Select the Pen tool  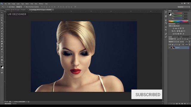click(2, 49)
